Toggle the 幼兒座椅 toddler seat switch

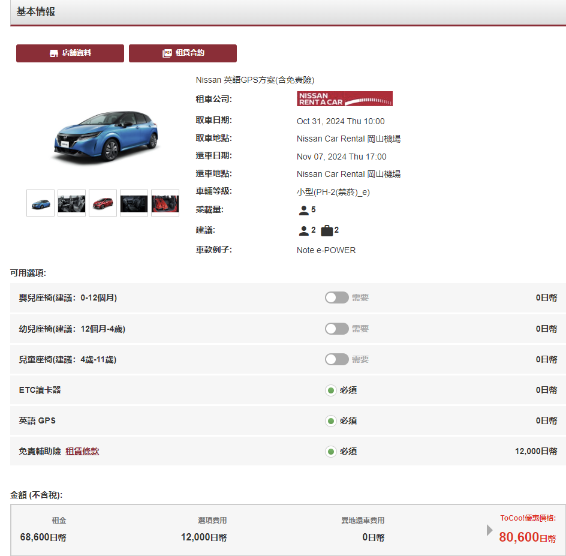(336, 329)
